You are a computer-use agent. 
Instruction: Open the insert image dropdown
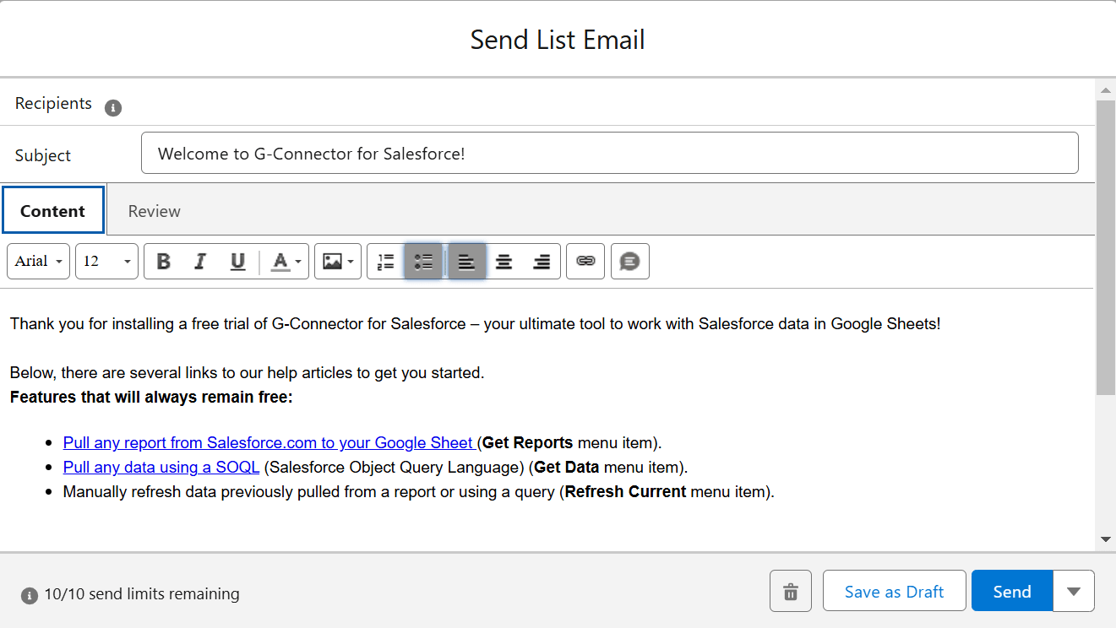point(338,262)
